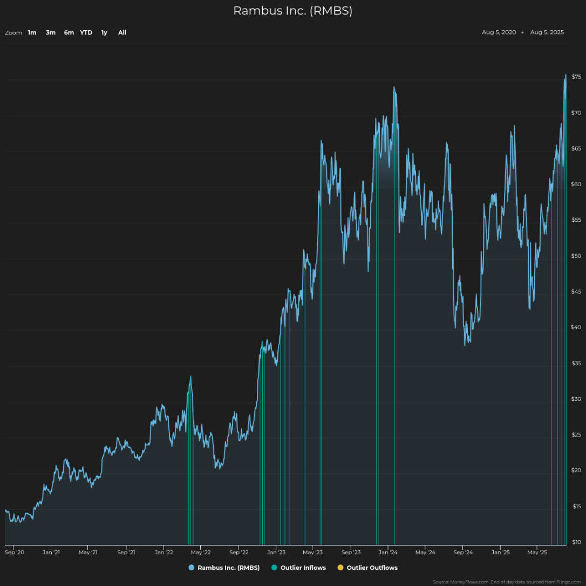Click the $55 y-axis label
This screenshot has width=586, height=586.
point(576,220)
